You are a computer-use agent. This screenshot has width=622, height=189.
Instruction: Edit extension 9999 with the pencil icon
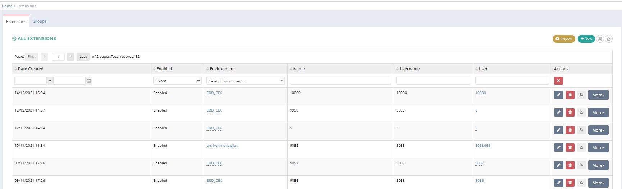coord(558,113)
